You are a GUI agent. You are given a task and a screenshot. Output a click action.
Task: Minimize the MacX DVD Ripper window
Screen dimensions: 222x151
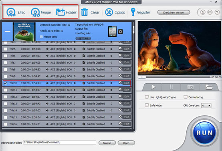coord(211,2)
